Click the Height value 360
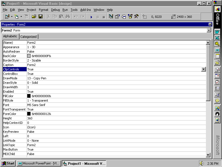 click(30, 118)
